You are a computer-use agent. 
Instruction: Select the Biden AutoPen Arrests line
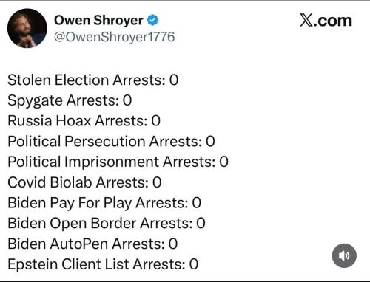click(x=92, y=244)
